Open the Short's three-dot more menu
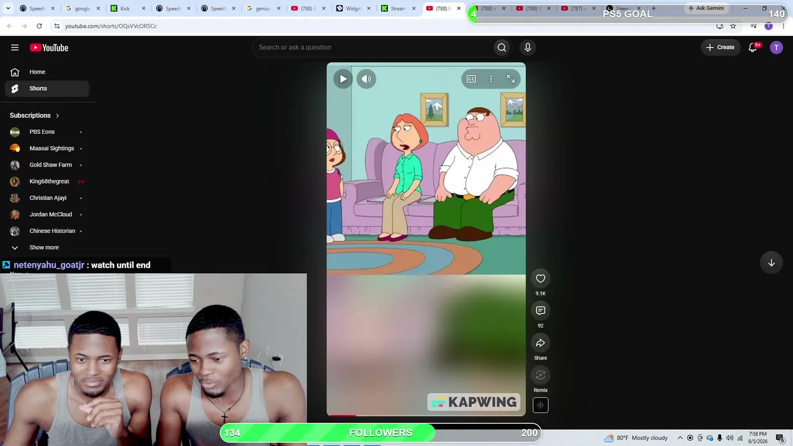The height and width of the screenshot is (446, 793). (x=491, y=79)
